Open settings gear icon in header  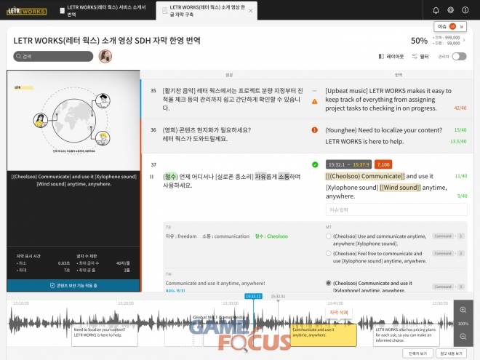click(x=450, y=10)
